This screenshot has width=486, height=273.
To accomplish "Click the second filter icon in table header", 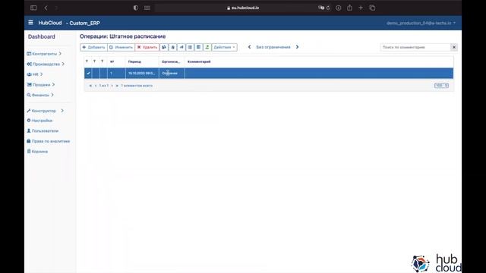I will click(94, 61).
